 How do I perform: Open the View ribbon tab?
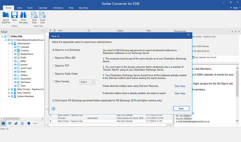[x=19, y=8]
